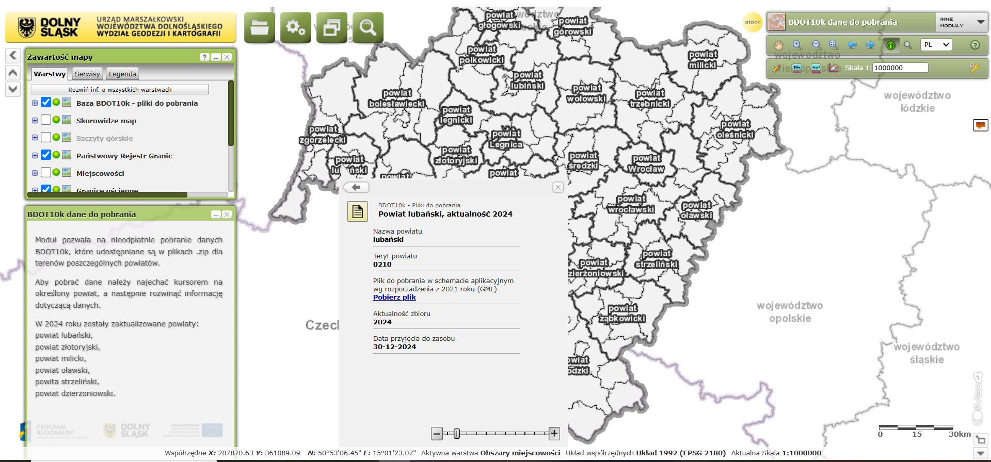Open the INNE MODUŁY dropdown
991x462 pixels.
pos(962,22)
